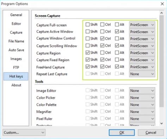Click the scrollbar down arrow
Viewport: 167px width, 139px height.
[162, 124]
